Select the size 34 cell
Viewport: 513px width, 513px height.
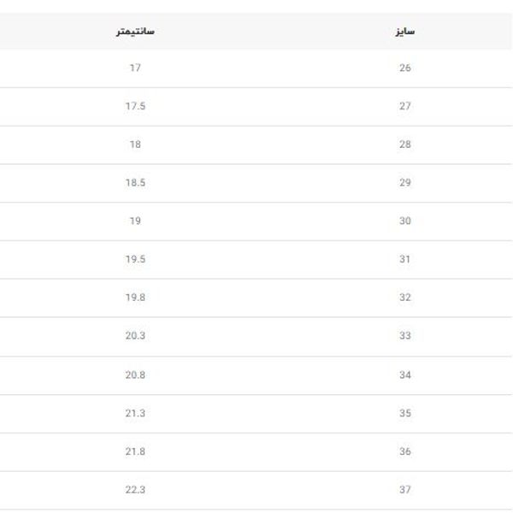[405, 374]
